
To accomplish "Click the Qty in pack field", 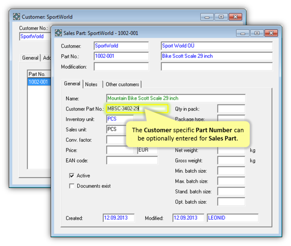I will tap(231, 109).
